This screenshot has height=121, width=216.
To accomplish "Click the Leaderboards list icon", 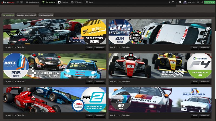I will (x=27, y=2).
